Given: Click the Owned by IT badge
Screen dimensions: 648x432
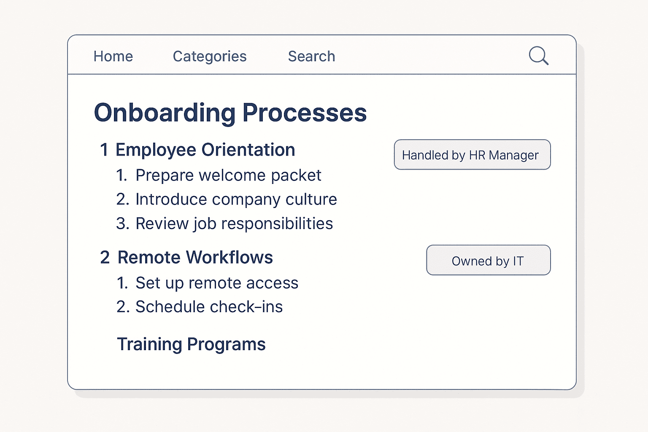Looking at the screenshot, I should (x=488, y=260).
